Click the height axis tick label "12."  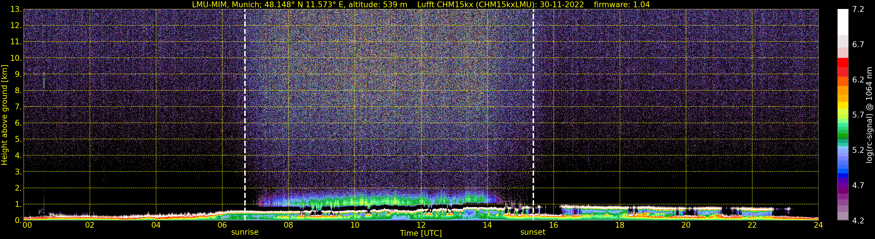click(16, 25)
